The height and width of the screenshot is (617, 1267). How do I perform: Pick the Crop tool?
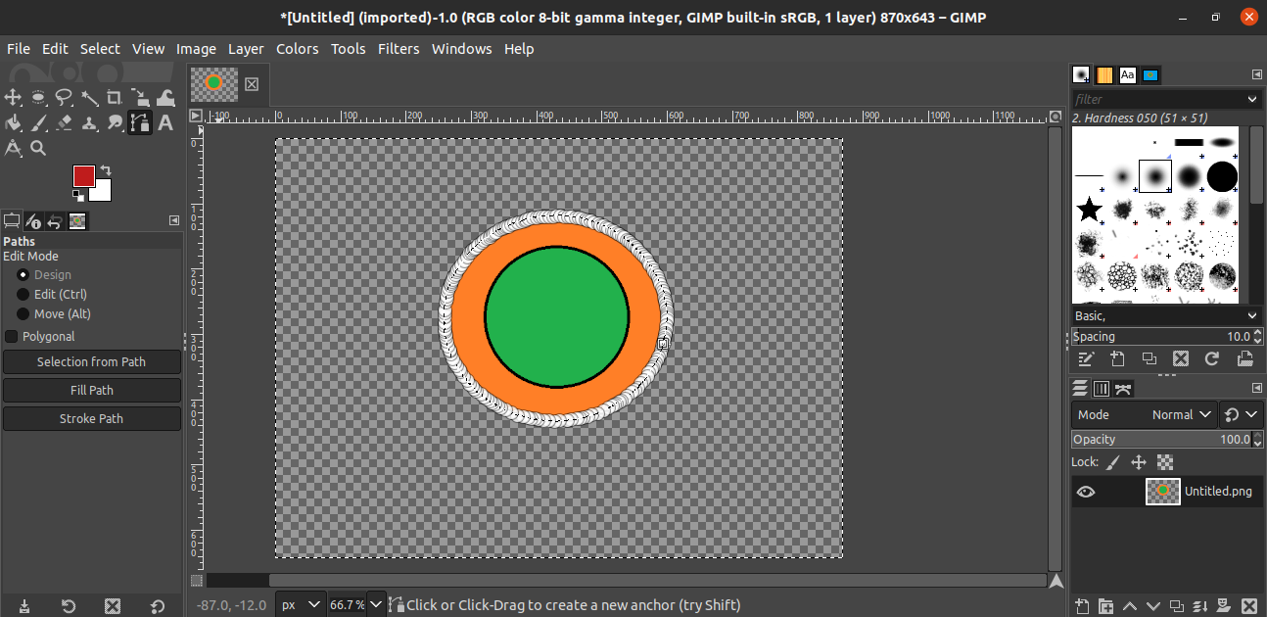coord(115,97)
